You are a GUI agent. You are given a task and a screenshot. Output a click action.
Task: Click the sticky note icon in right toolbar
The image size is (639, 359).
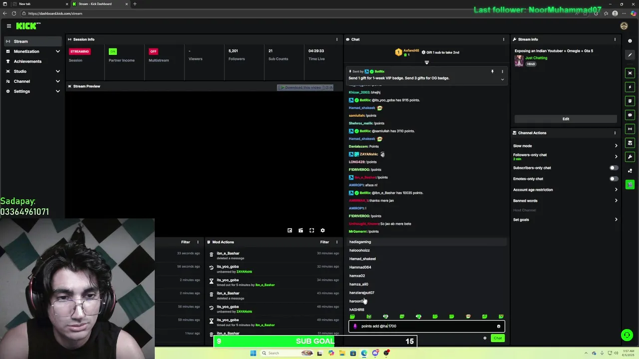(630, 101)
